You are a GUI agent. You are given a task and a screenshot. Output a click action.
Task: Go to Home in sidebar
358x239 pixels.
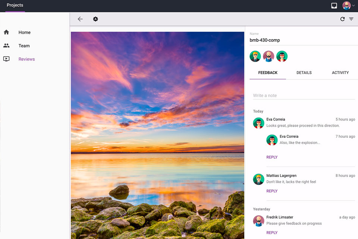point(25,32)
